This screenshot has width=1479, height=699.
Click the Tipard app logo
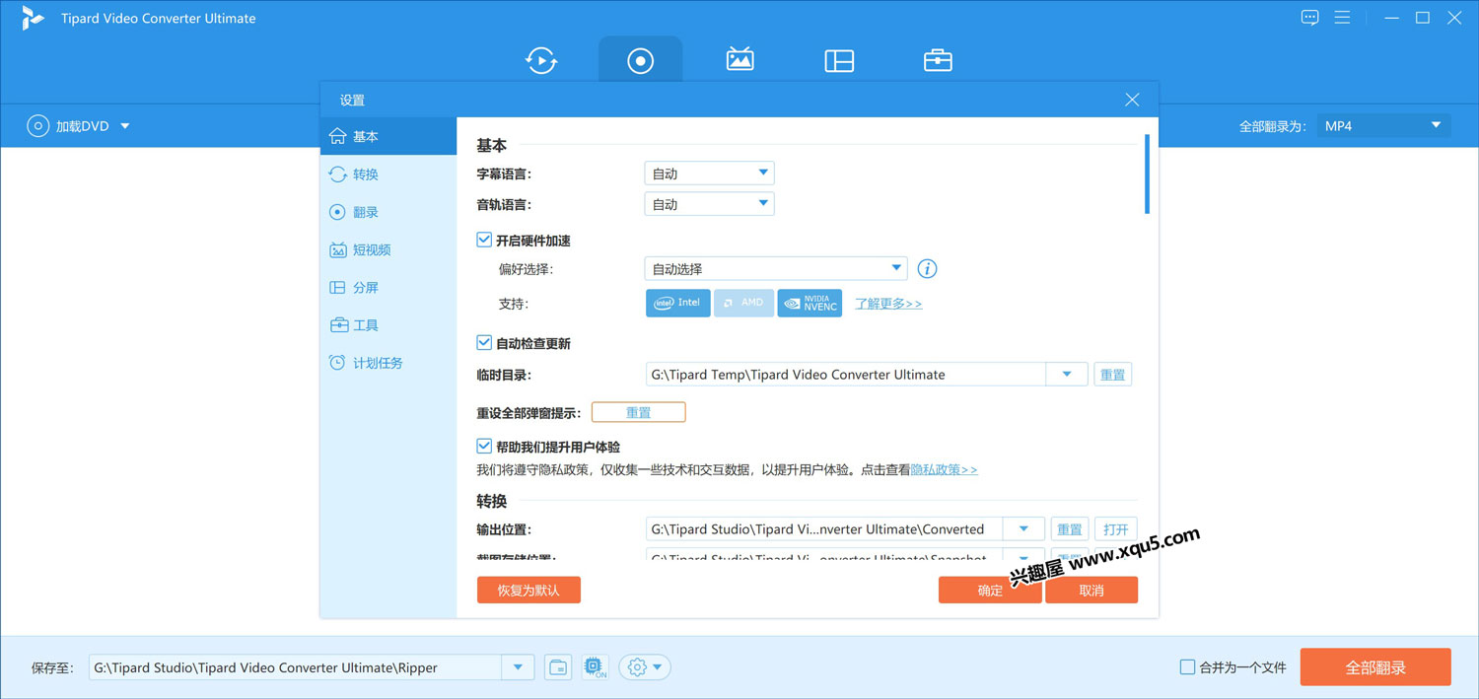point(33,18)
